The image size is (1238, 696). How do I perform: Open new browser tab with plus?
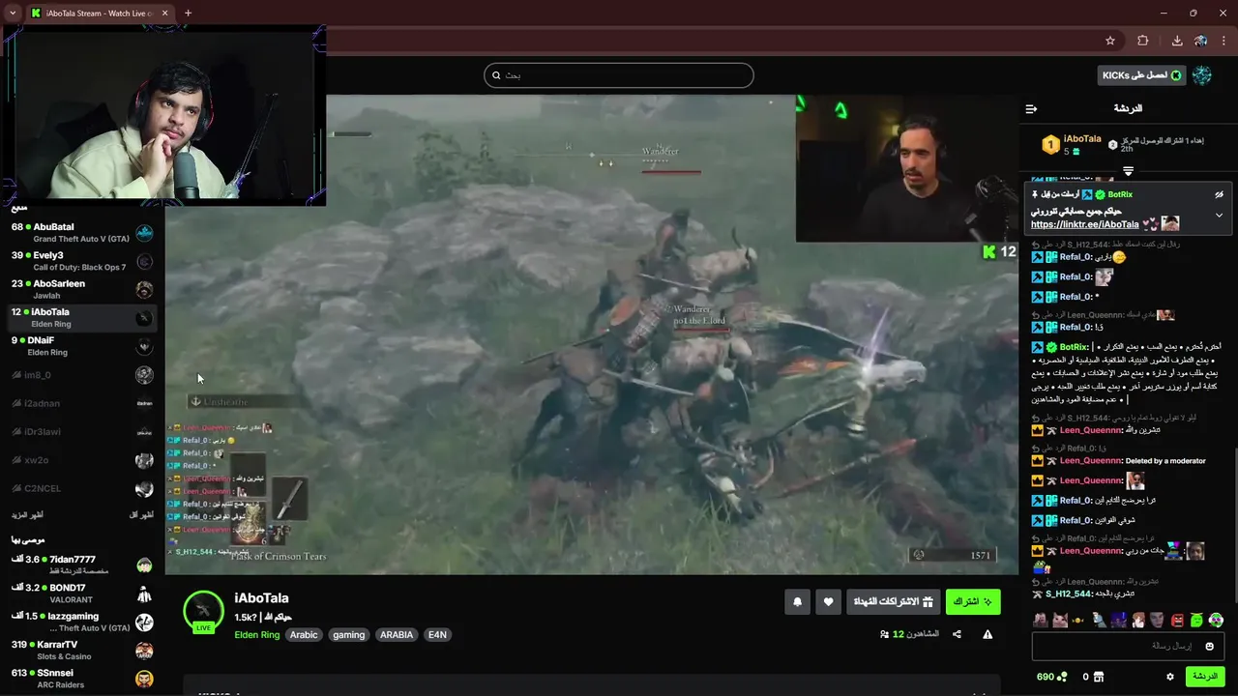tap(188, 13)
